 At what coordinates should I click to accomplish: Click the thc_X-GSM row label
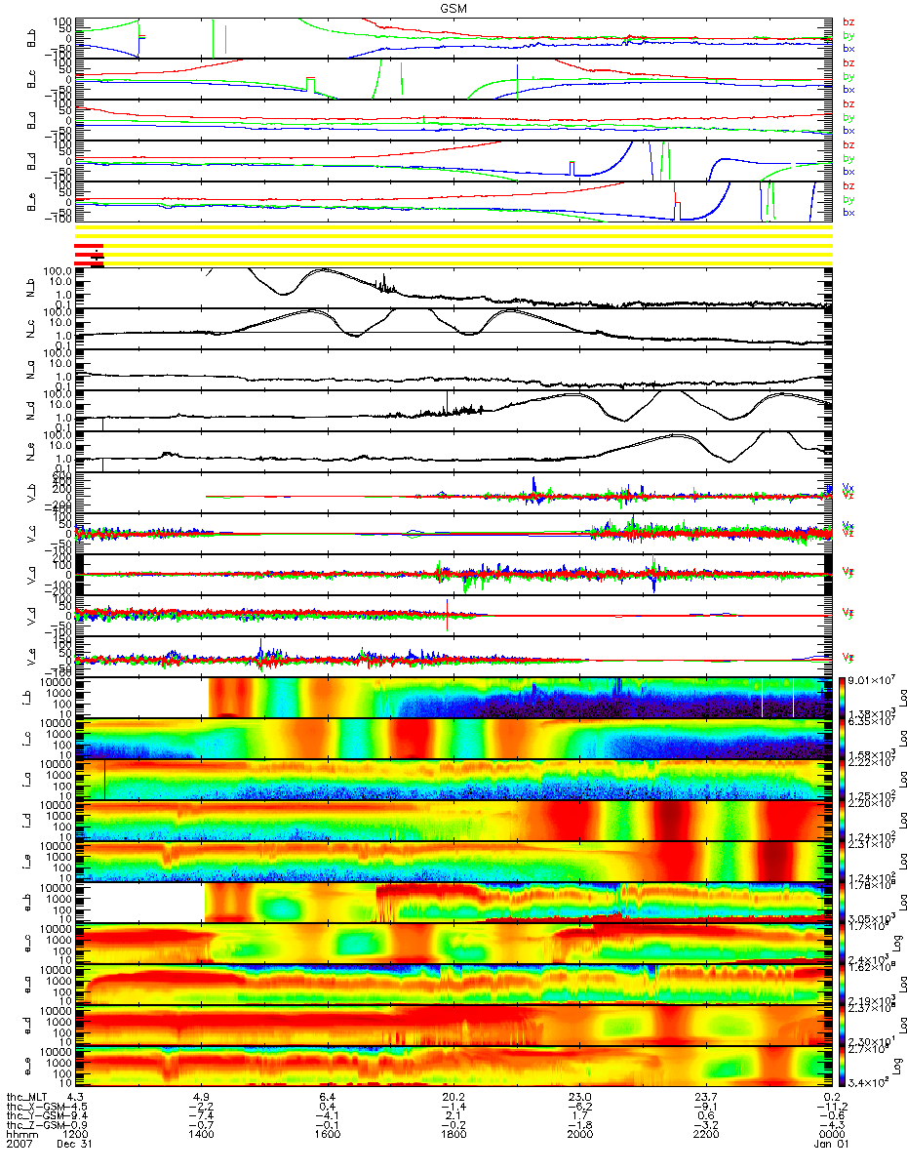pyautogui.click(x=36, y=1108)
